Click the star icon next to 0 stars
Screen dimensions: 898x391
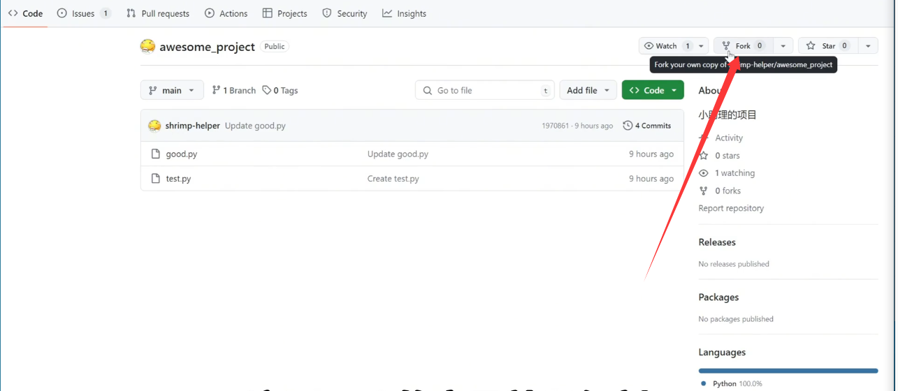[x=704, y=156]
